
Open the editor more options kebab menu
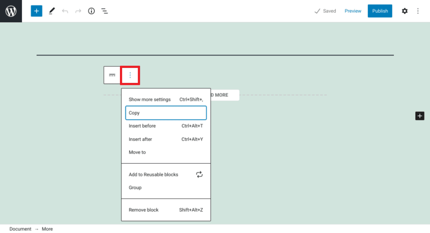coord(418,11)
